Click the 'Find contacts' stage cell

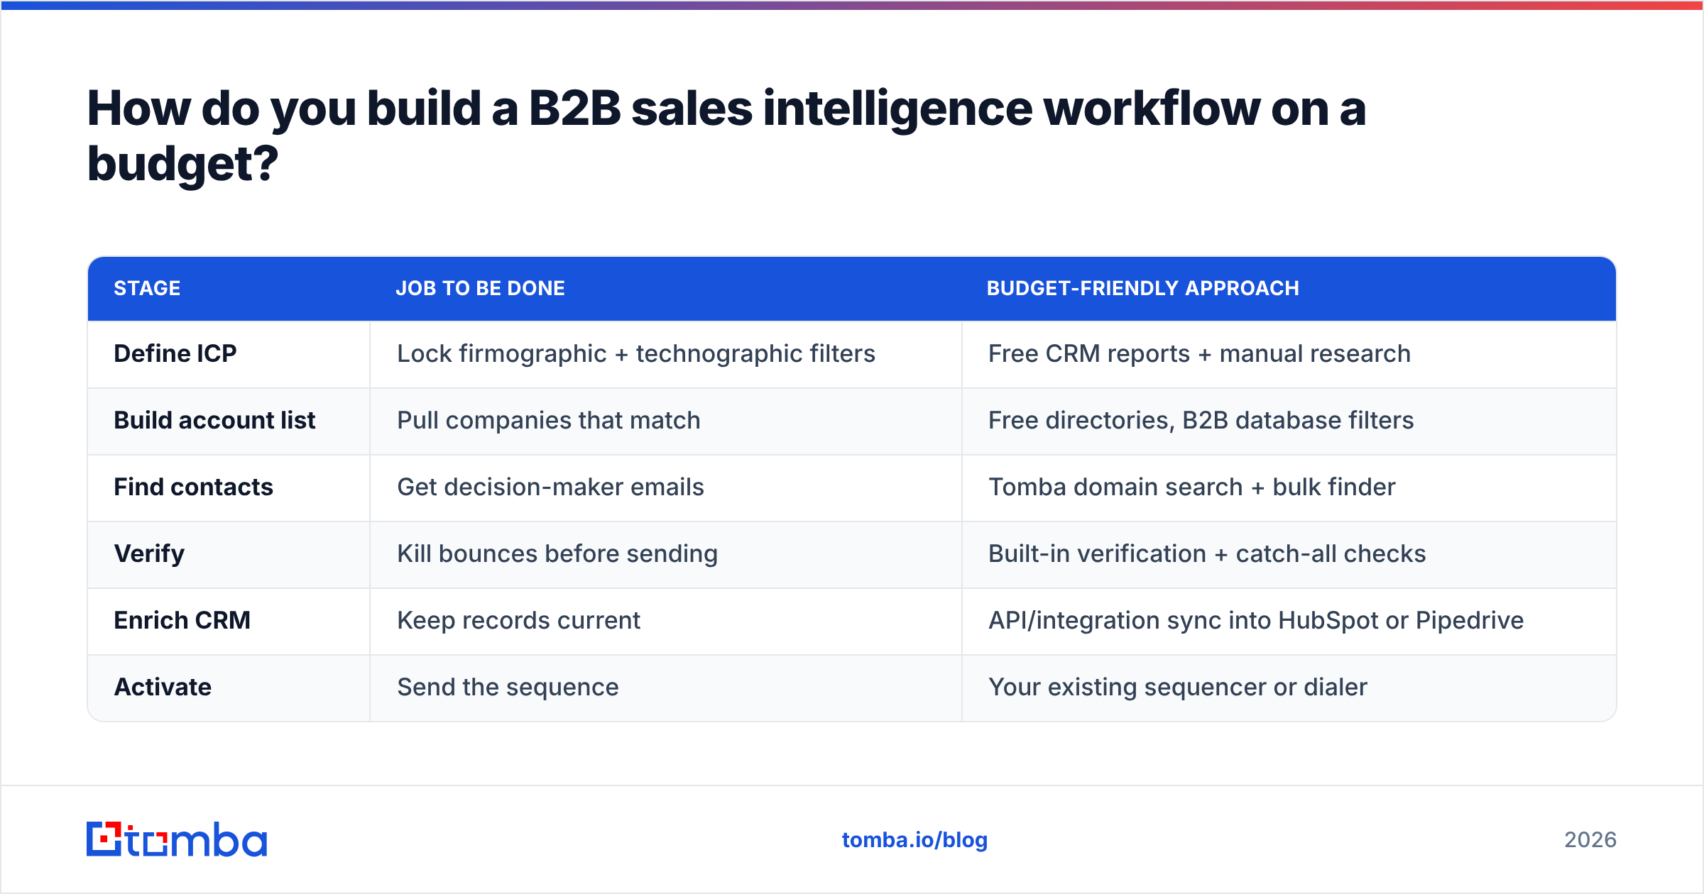tap(229, 487)
